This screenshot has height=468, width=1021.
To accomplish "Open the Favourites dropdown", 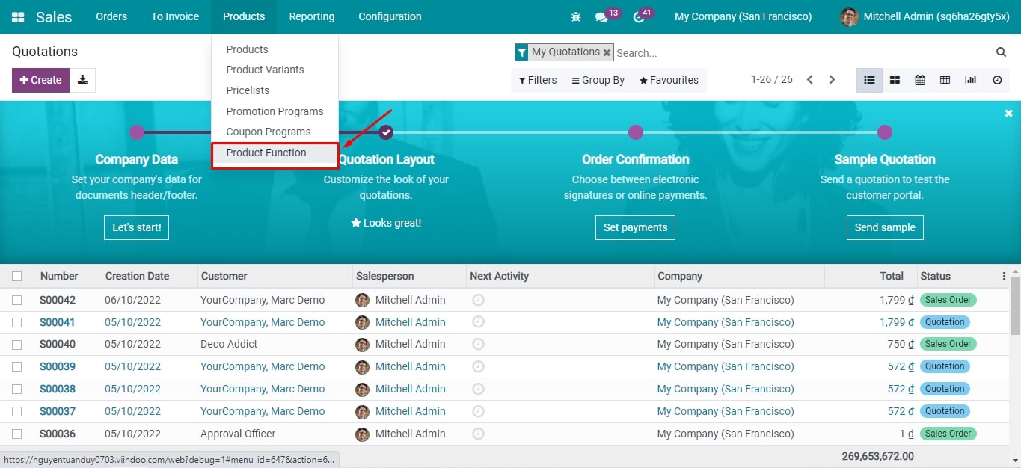I will tap(669, 80).
